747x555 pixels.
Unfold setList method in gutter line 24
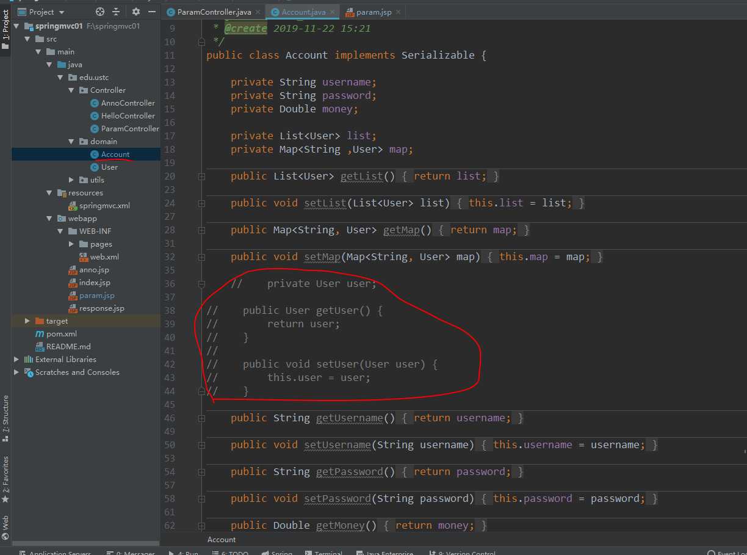tap(201, 203)
